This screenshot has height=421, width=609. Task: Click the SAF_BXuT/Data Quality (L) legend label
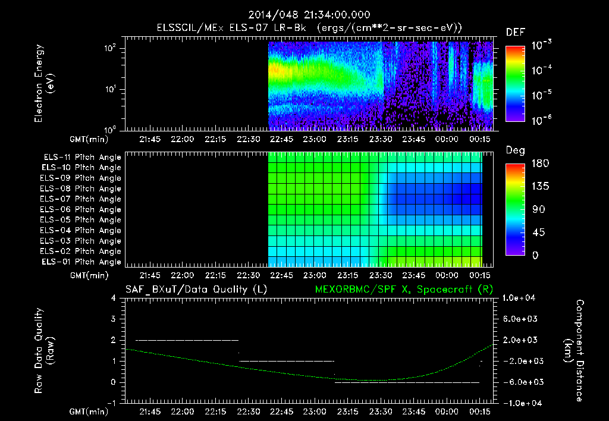coord(196,290)
